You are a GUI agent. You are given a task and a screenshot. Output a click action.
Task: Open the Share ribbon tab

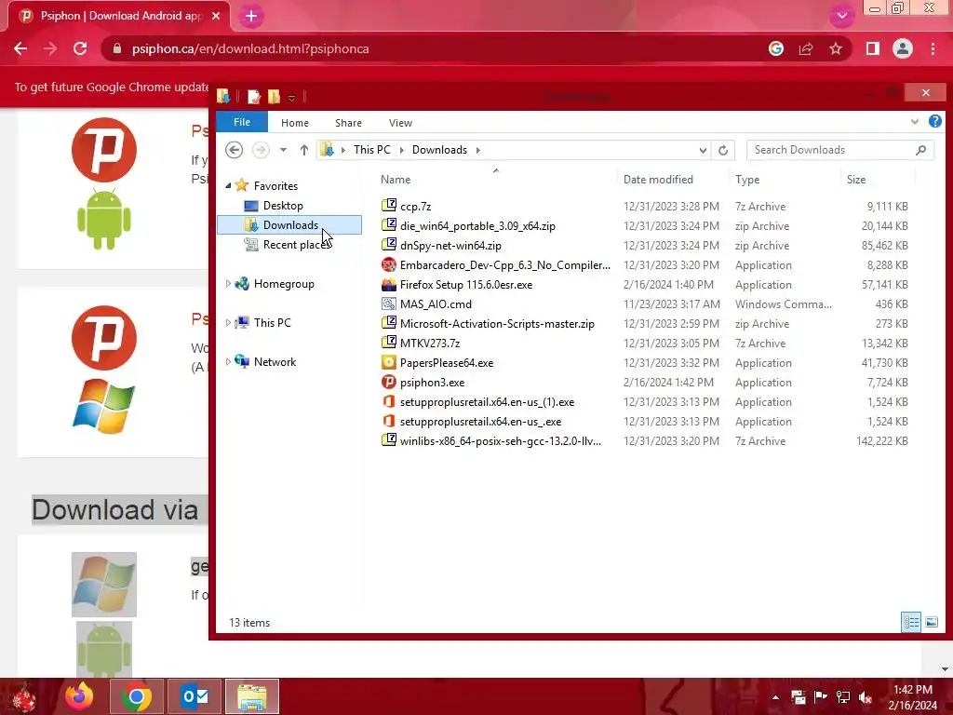point(348,123)
